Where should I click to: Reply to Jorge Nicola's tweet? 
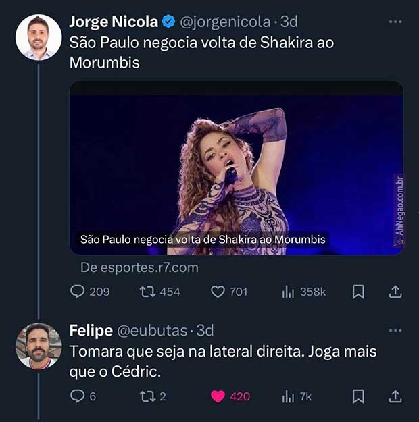coord(78,292)
